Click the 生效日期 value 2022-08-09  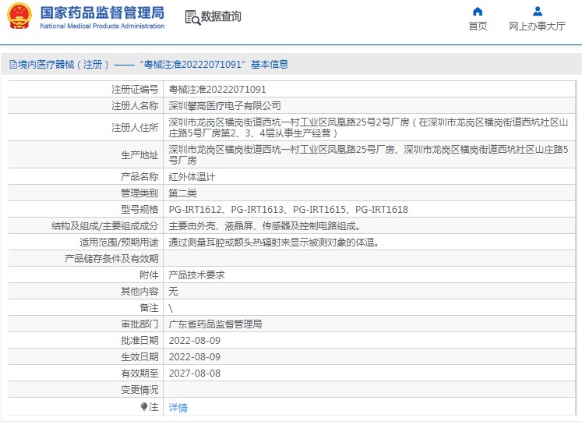point(195,356)
